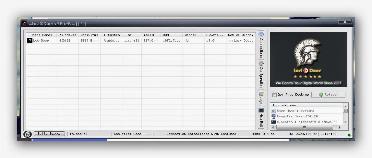Image resolution: width=372 pixels, height=158 pixels.
Task: Click the Out: 0 K/bs status field
Action: 268,134
